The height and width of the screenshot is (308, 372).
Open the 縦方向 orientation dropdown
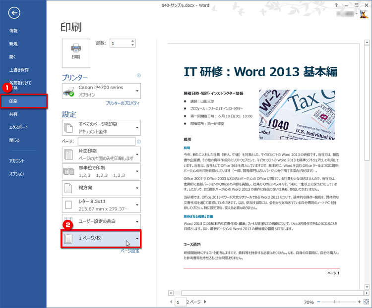point(101,188)
